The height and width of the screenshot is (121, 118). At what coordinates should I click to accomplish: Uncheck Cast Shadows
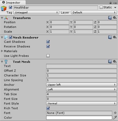pos(48,42)
